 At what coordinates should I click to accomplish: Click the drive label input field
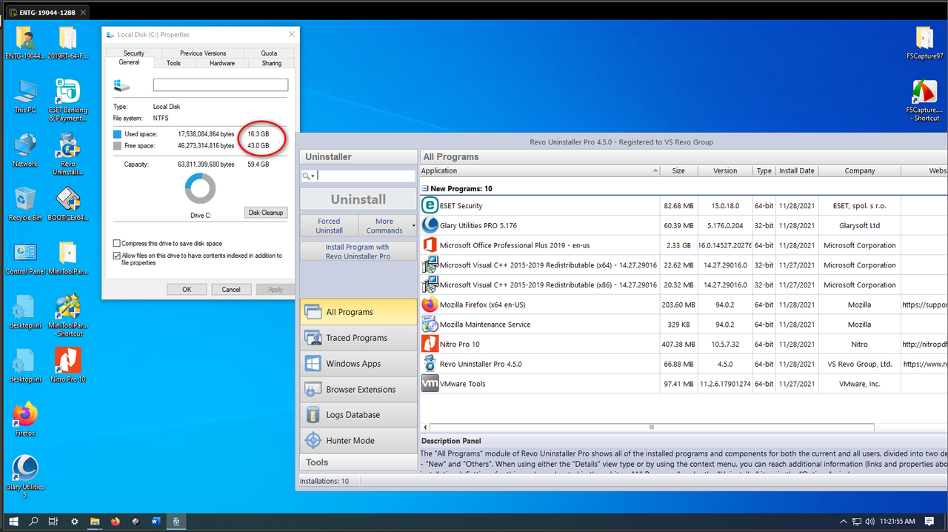click(x=221, y=85)
